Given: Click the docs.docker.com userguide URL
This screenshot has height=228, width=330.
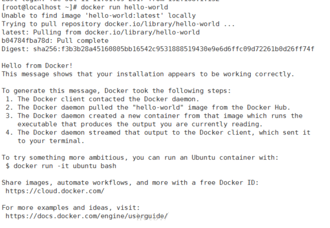Looking at the screenshot, I should (x=87, y=216).
